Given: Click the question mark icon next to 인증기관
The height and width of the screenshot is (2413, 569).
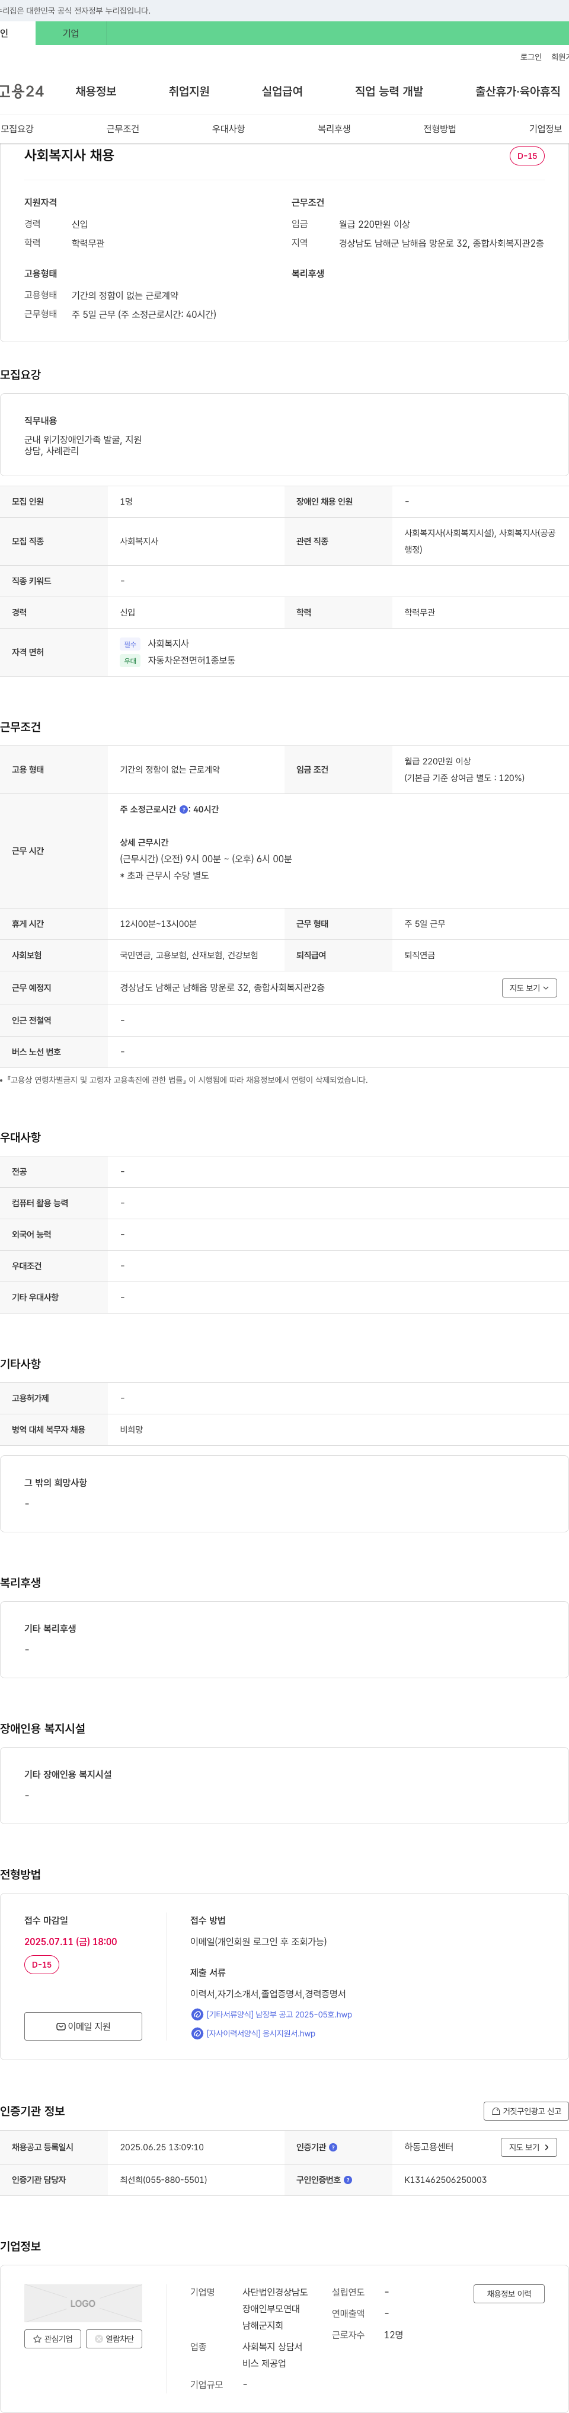Looking at the screenshot, I should click(333, 2147).
